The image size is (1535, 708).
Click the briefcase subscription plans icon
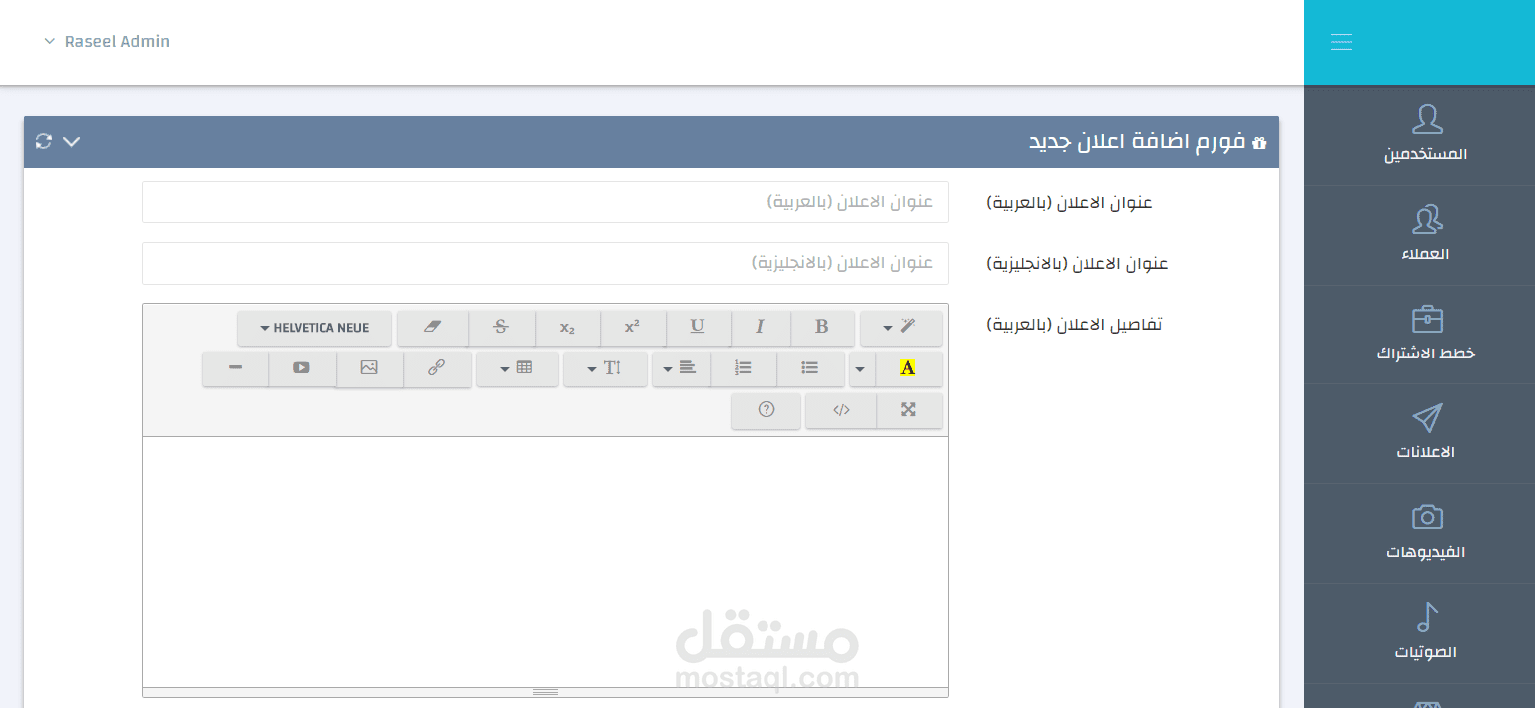pos(1427,319)
